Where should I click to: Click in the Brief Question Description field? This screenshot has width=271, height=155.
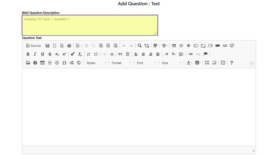coord(90,25)
